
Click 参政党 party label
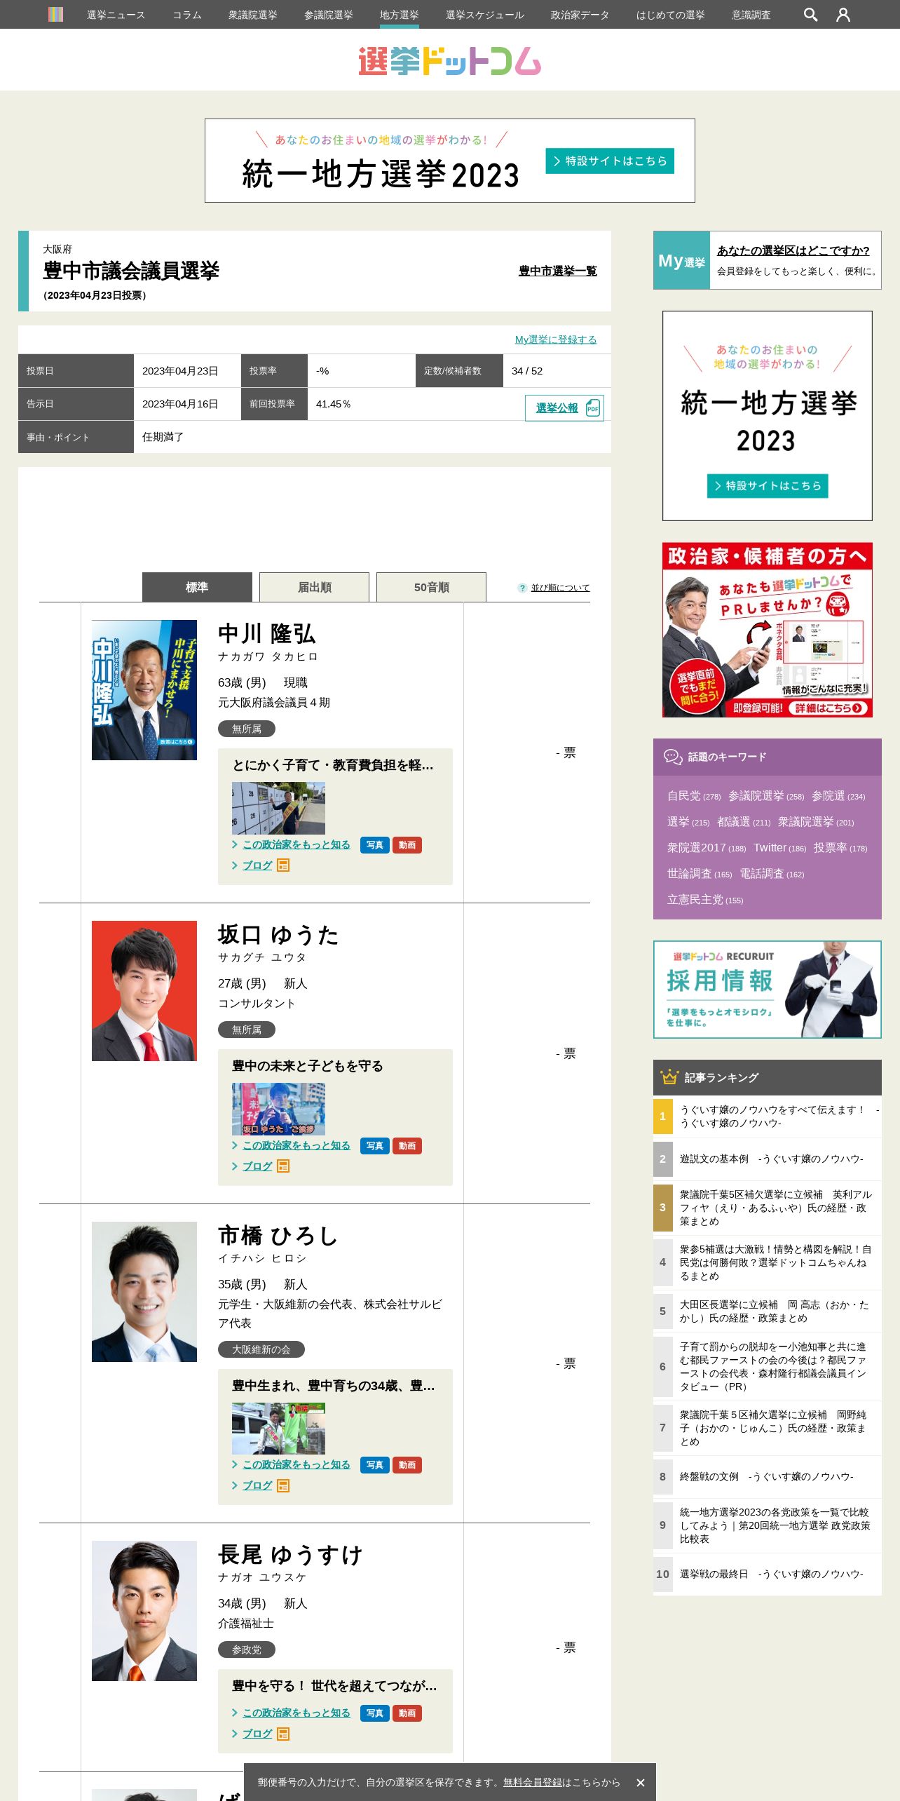pos(247,1650)
